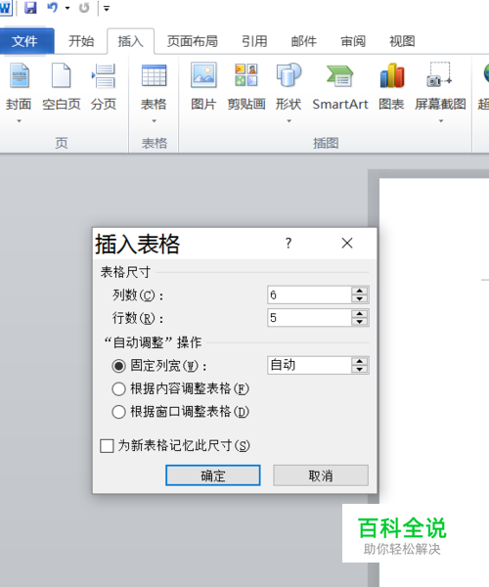Open the Undo history dropdown arrow
This screenshot has width=489, height=587.
click(x=67, y=8)
